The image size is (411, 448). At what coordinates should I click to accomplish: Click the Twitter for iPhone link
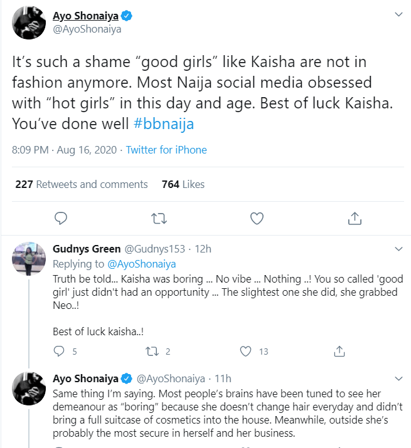click(166, 150)
